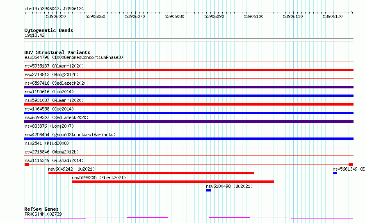Click nsv833876 (Wong2007) label
Image resolution: width=365 pixels, height=223 pixels.
point(49,126)
